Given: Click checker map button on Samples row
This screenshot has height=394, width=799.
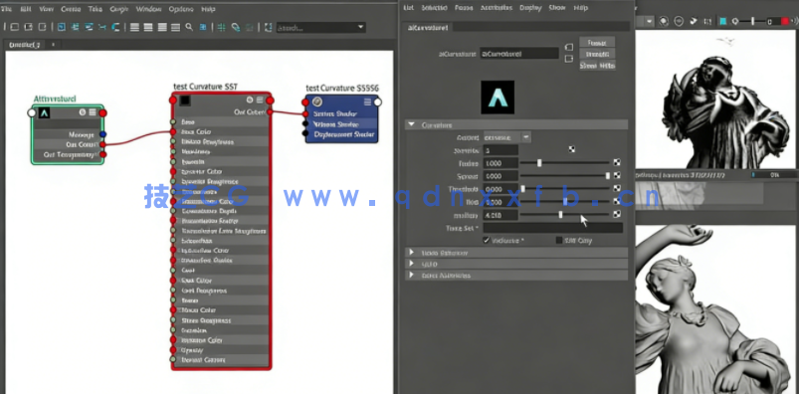Looking at the screenshot, I should pos(572,150).
